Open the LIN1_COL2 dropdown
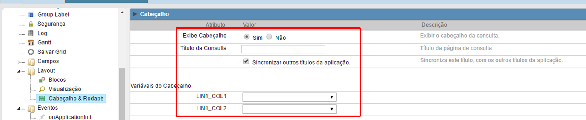This screenshot has width=586, height=120. [289, 109]
